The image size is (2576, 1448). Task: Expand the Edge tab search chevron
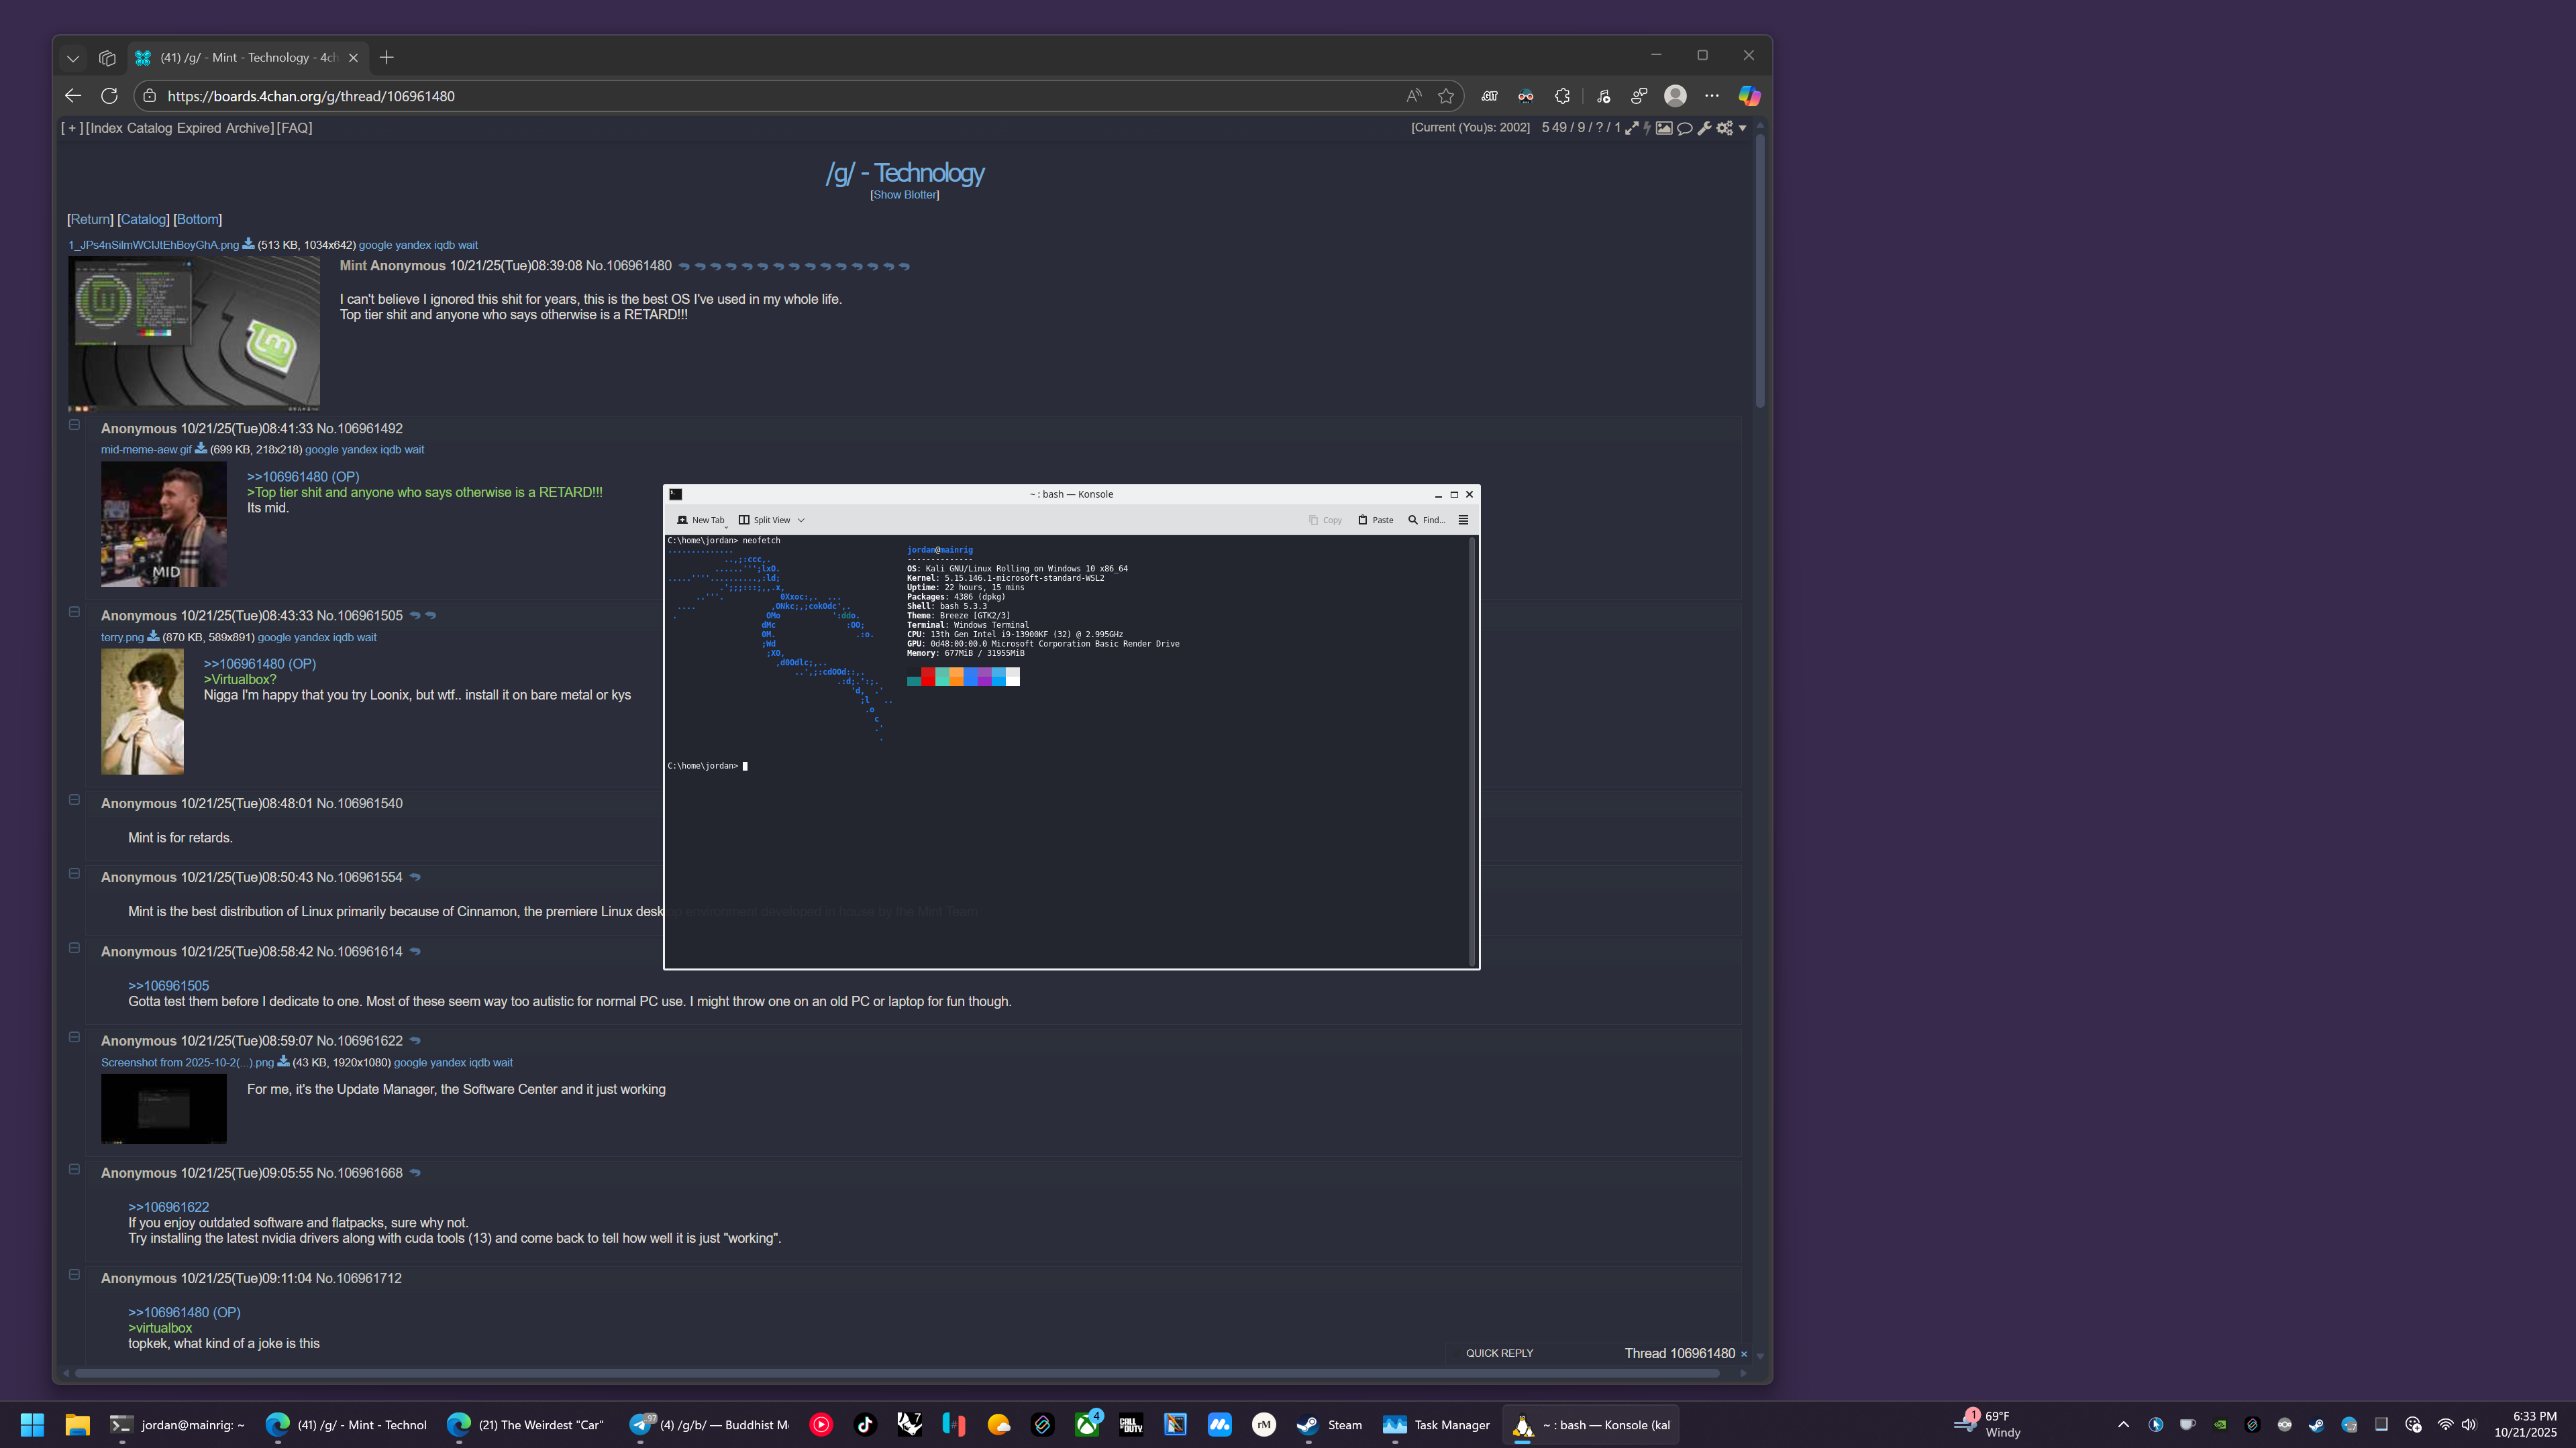(73, 58)
